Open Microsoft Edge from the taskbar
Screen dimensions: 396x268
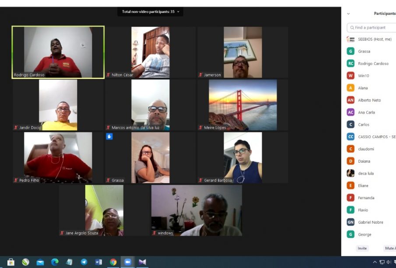(x=55, y=262)
